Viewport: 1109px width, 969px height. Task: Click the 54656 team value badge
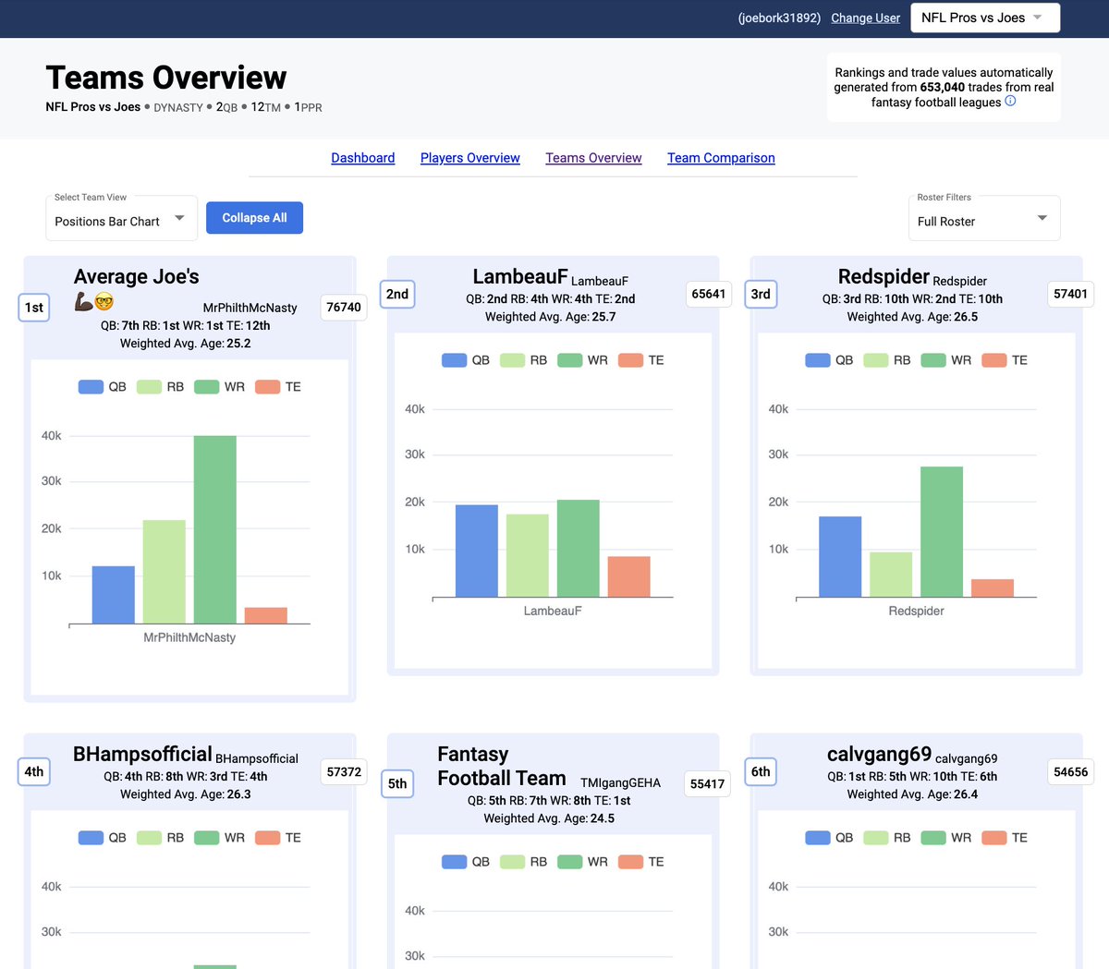(1070, 771)
